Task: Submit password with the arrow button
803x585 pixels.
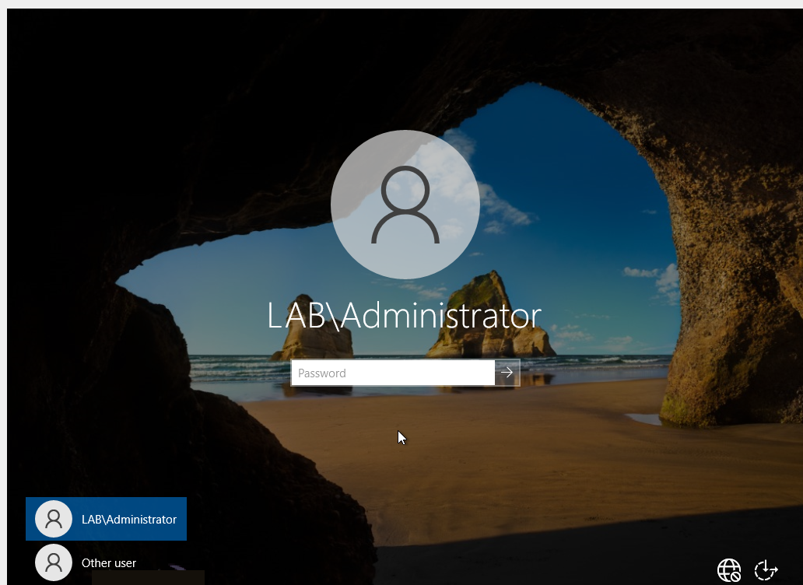Action: pyautogui.click(x=507, y=373)
